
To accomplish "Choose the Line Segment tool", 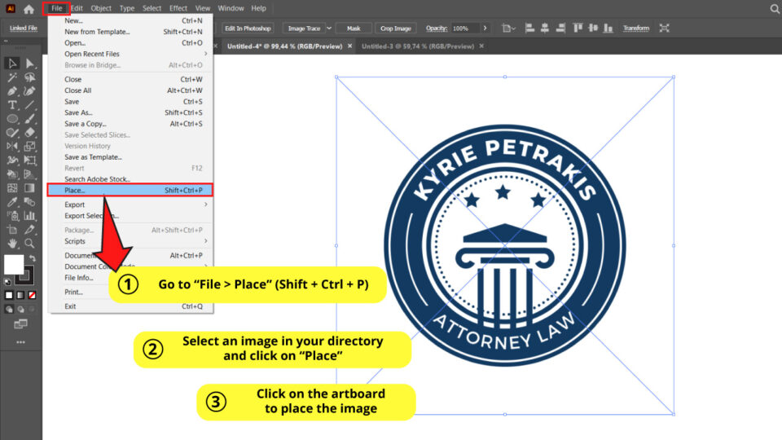I will point(30,105).
